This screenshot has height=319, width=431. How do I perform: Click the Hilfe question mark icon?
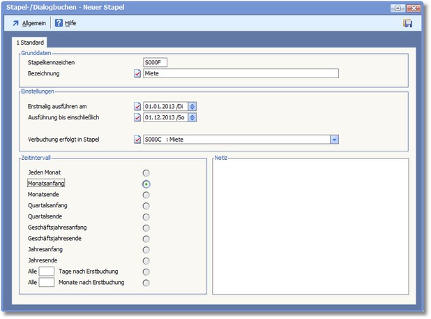[x=59, y=24]
